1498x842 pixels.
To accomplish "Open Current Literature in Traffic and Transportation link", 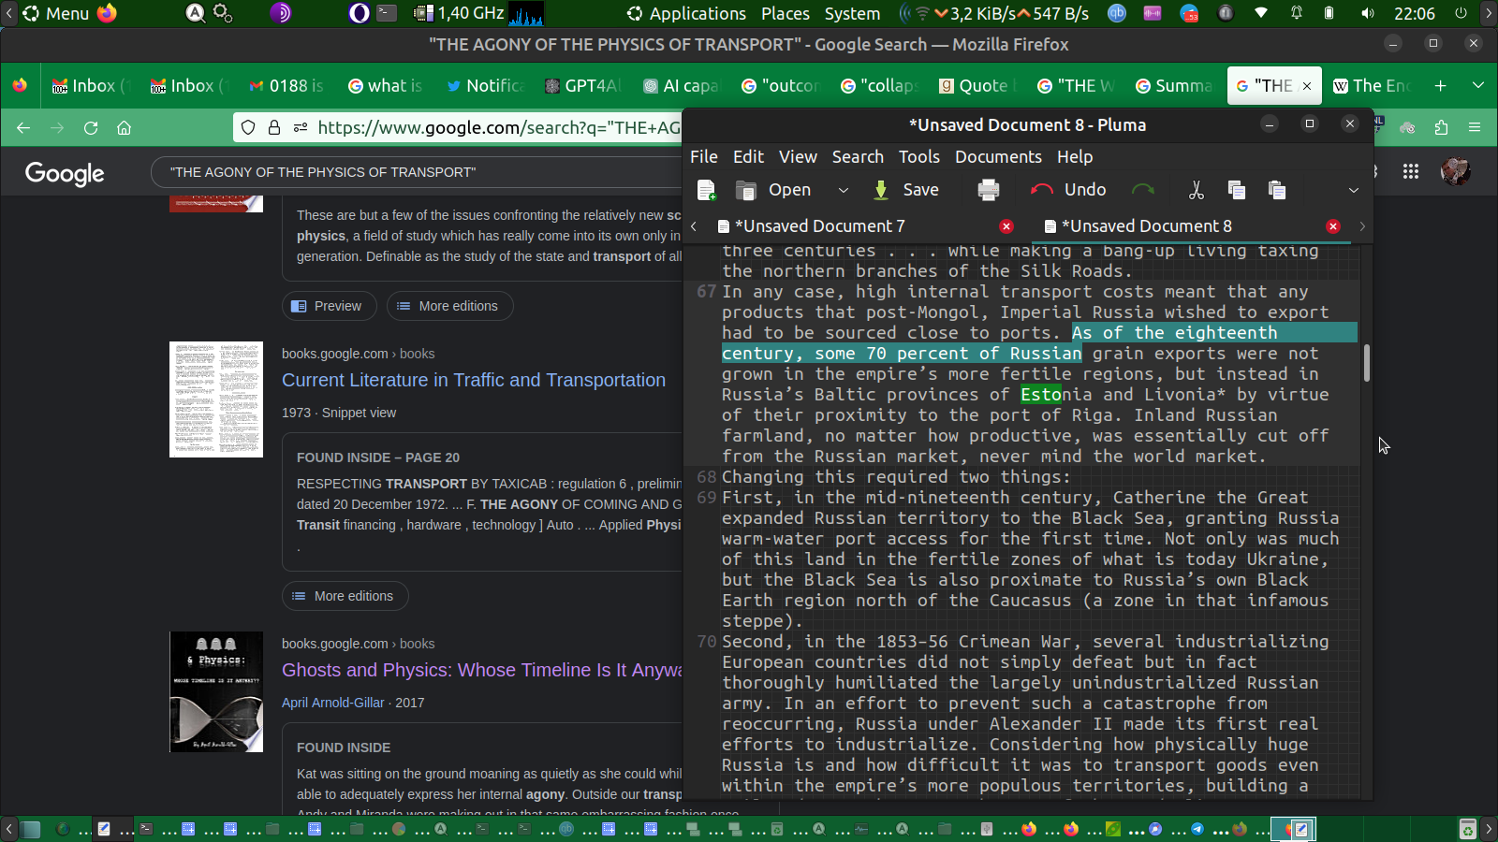I will (x=473, y=380).
